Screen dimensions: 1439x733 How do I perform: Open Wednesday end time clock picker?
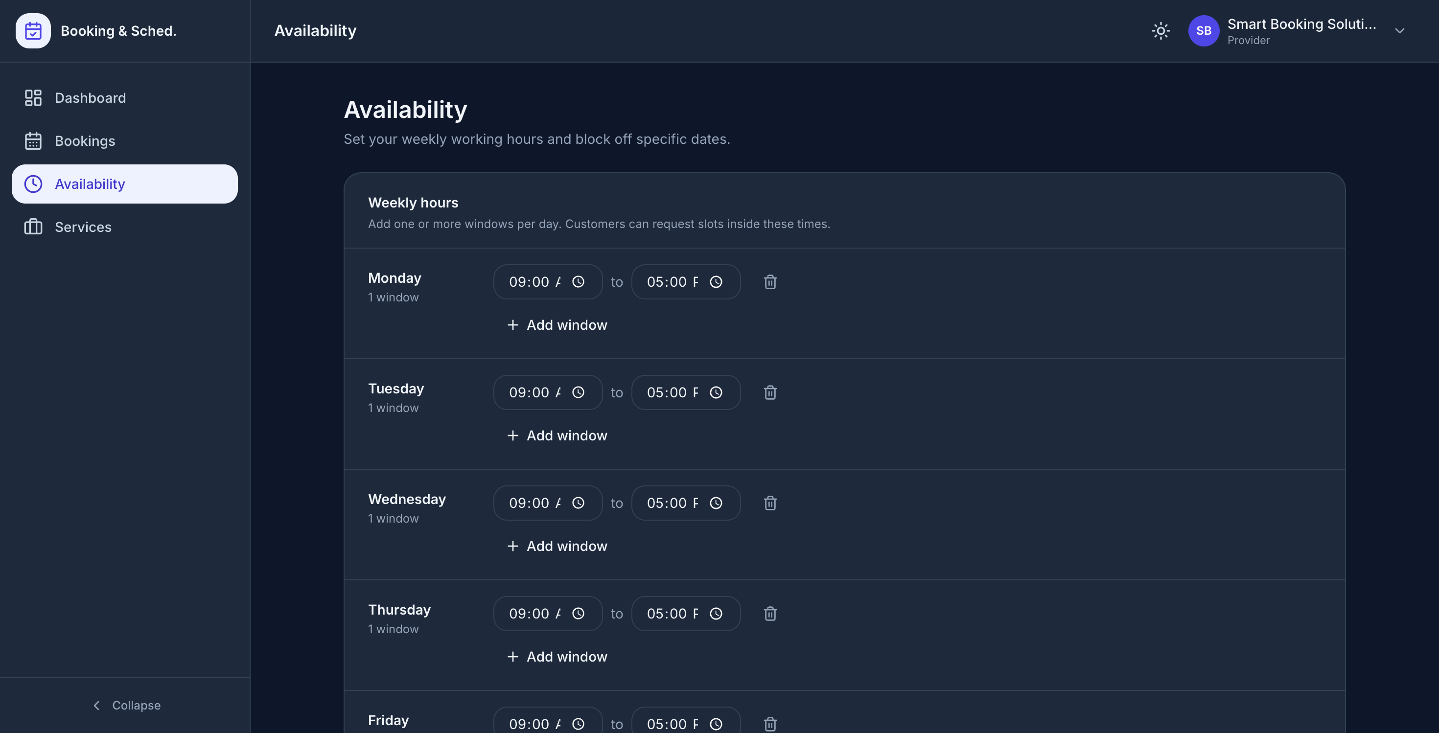[x=716, y=503]
